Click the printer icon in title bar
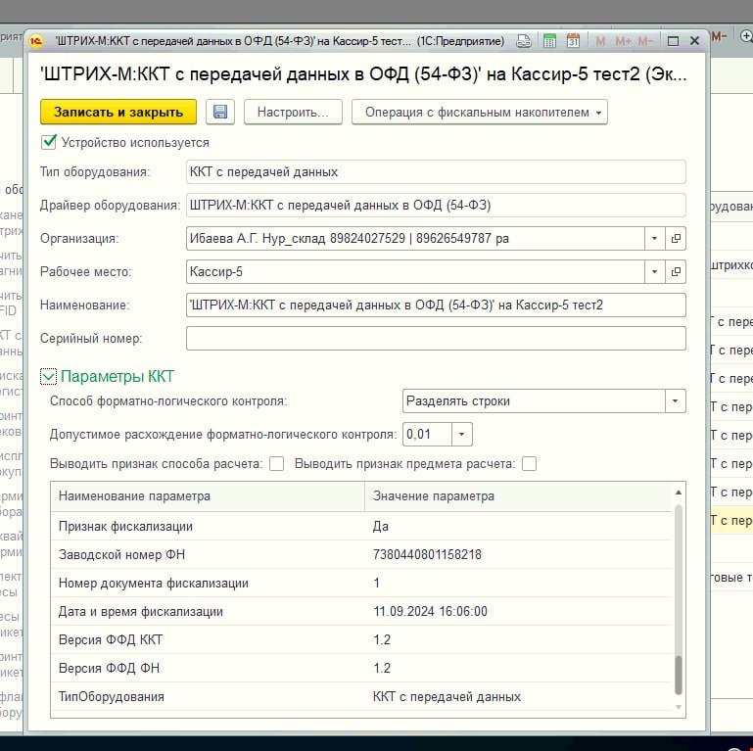Image resolution: width=753 pixels, height=751 pixels. 525,41
